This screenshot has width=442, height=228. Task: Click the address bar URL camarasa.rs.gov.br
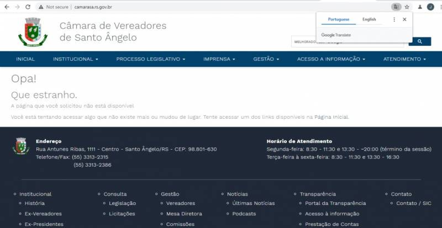coord(93,7)
